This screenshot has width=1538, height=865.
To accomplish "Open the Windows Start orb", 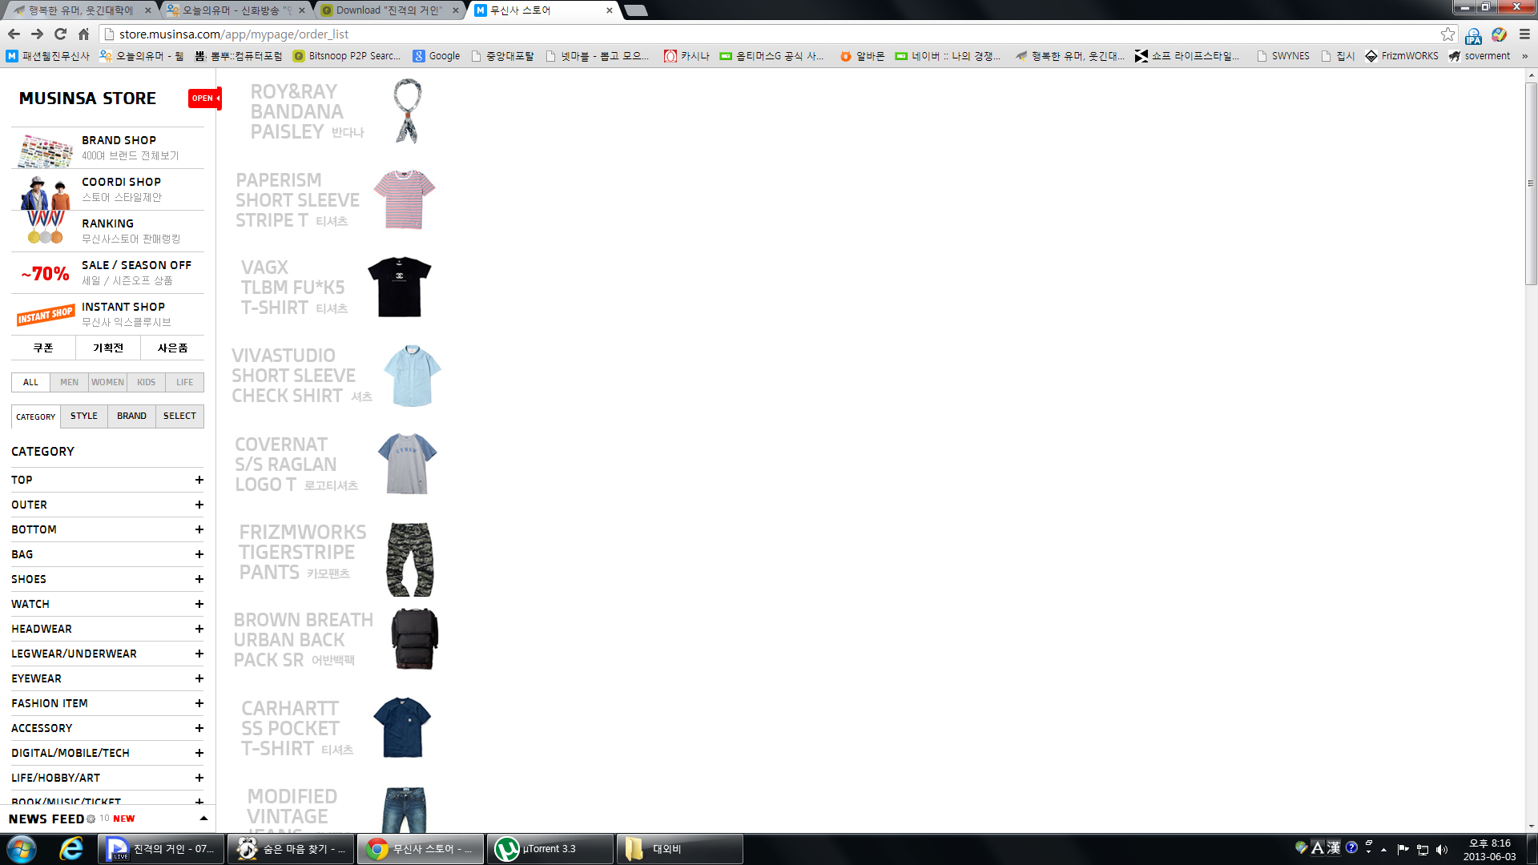I will pos(22,849).
